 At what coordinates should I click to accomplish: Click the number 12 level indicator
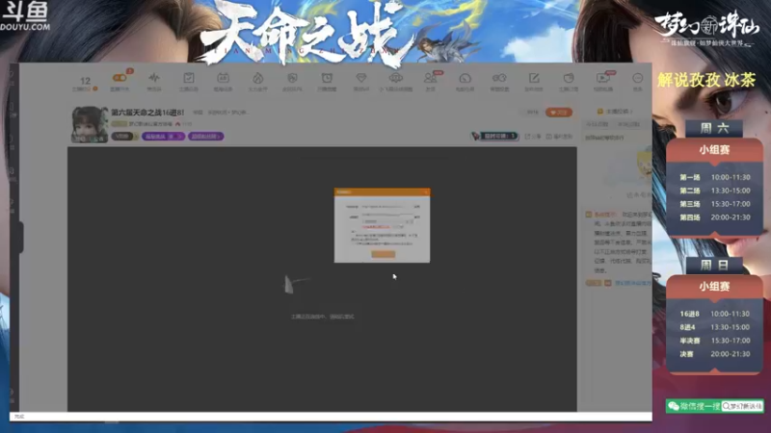point(85,81)
